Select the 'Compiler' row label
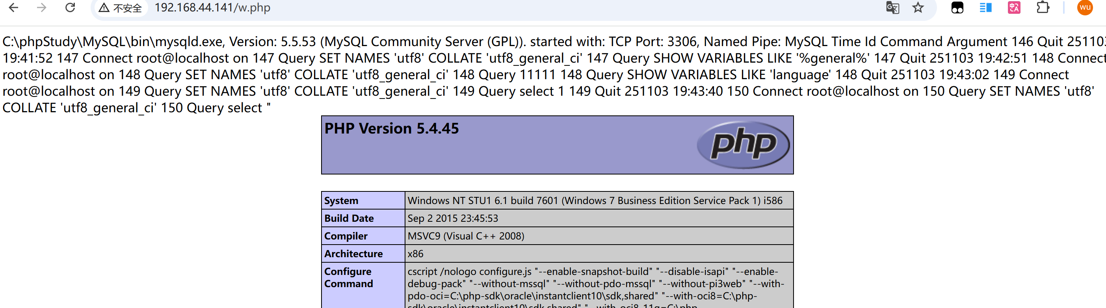 point(346,236)
